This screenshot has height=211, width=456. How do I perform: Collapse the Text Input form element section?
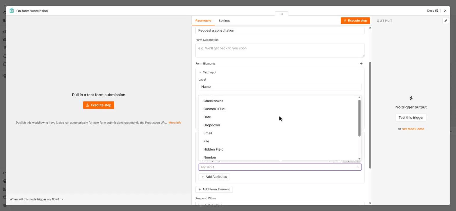pyautogui.click(x=200, y=72)
